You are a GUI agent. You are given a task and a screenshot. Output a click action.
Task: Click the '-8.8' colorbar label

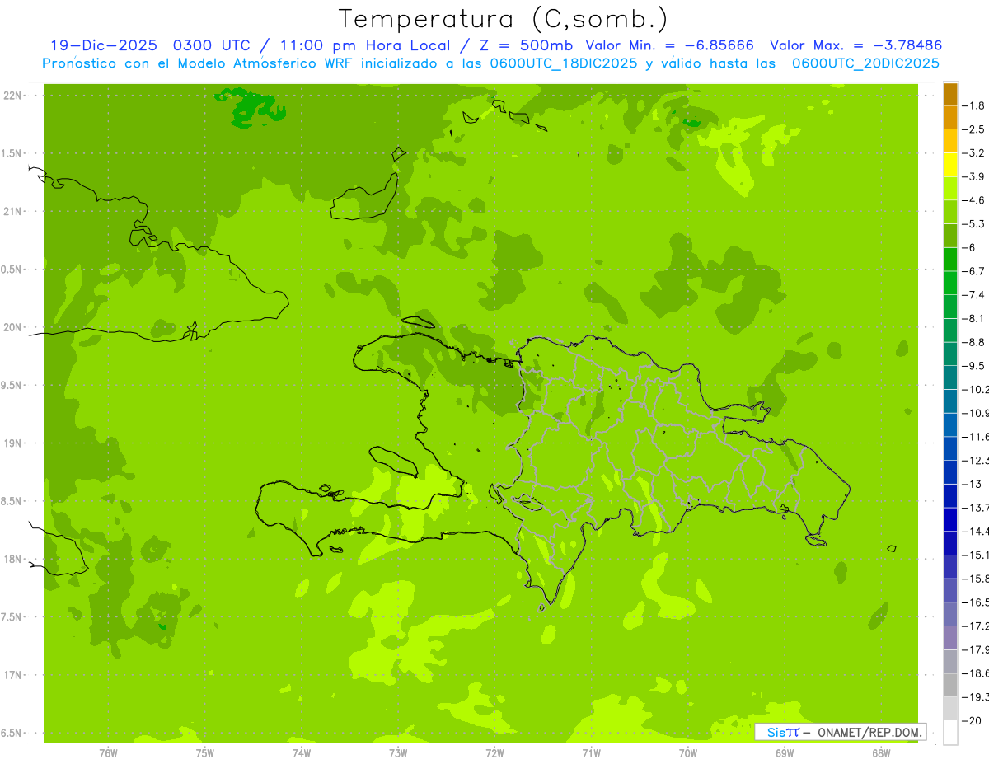click(973, 342)
